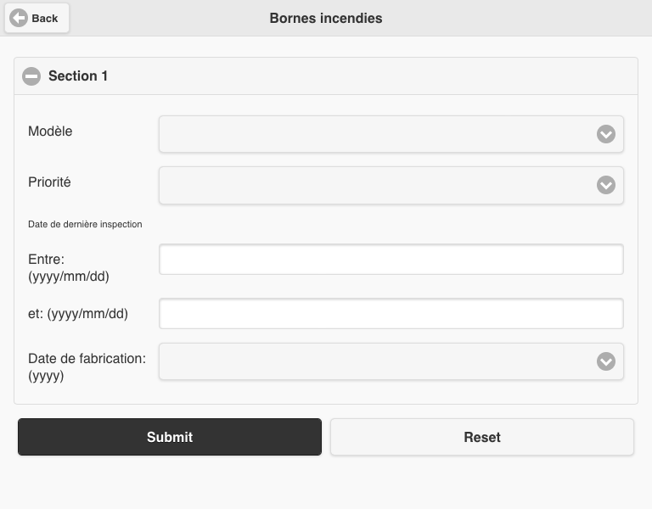Click the Date de dernière inspection text
This screenshot has height=509, width=652.
pyautogui.click(x=85, y=224)
